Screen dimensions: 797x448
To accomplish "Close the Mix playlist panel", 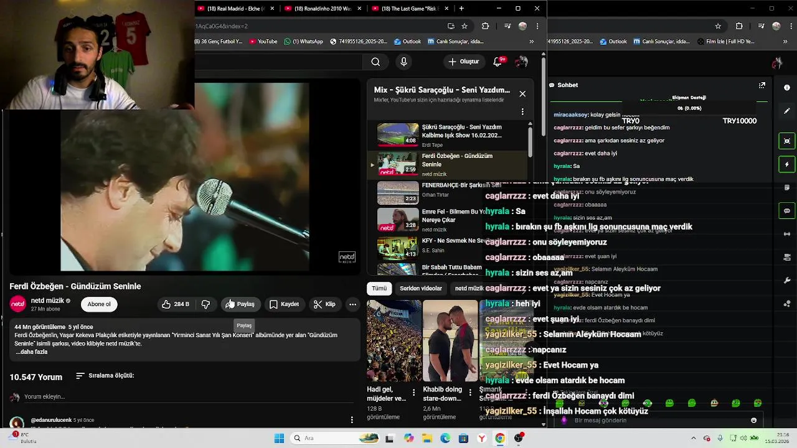I will point(522,94).
